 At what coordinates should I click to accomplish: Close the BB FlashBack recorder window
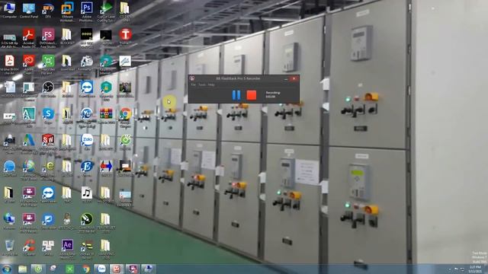pos(294,78)
